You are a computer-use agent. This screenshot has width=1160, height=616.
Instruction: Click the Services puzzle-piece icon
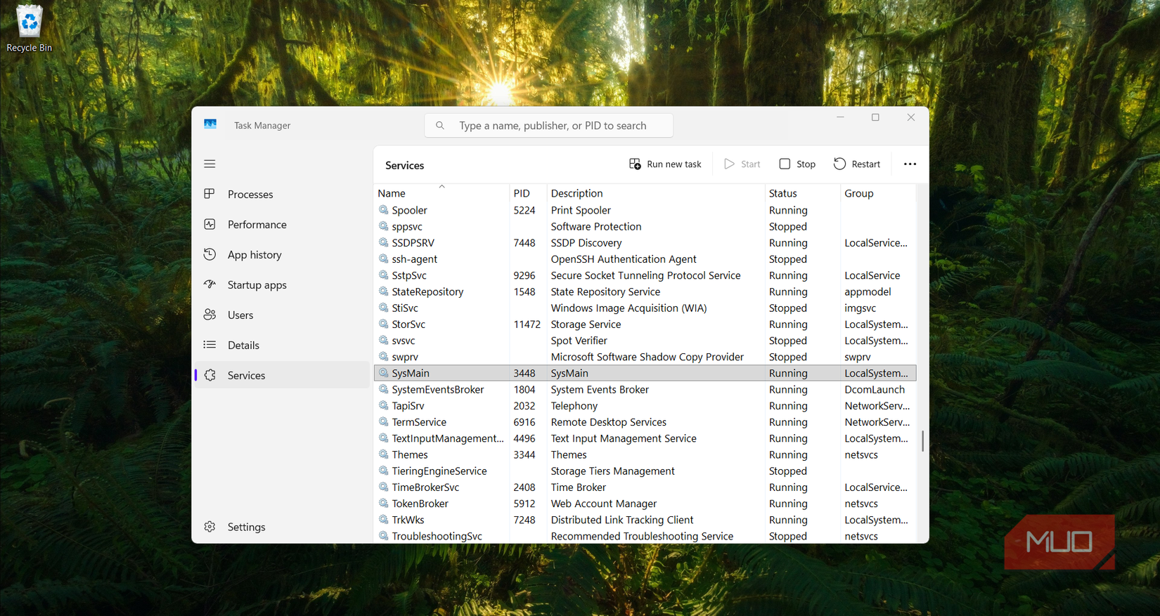coord(210,375)
